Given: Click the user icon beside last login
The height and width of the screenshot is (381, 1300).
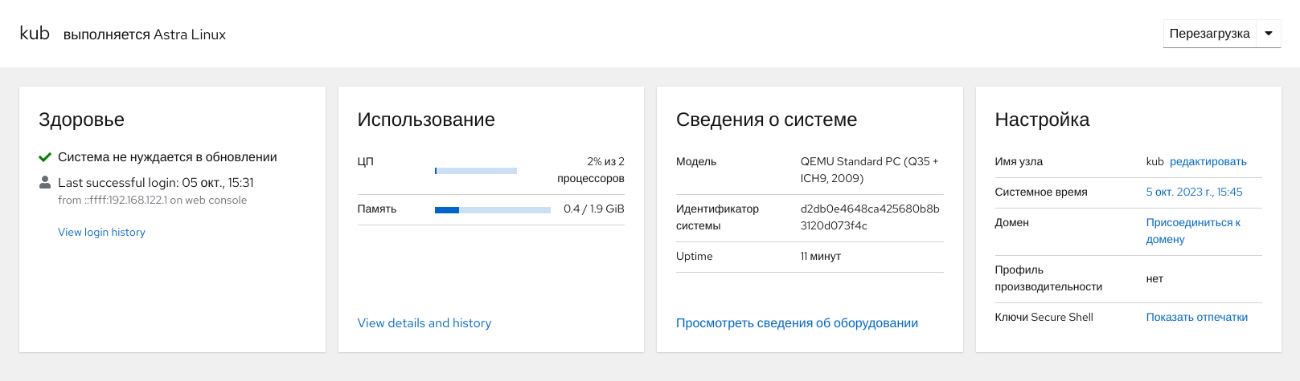Looking at the screenshot, I should pos(45,183).
